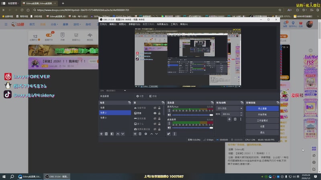Screen dimensions: 321x180
Task: Open 桌面音频 channel options dots
Action: coord(169,123)
